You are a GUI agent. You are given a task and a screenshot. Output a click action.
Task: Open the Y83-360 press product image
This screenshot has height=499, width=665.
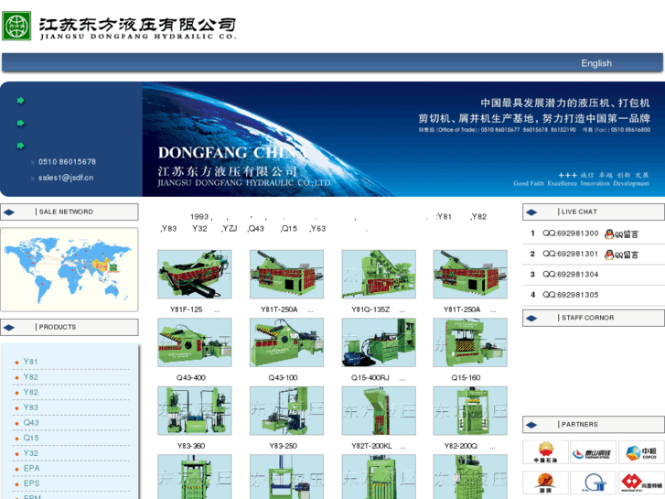click(x=195, y=411)
